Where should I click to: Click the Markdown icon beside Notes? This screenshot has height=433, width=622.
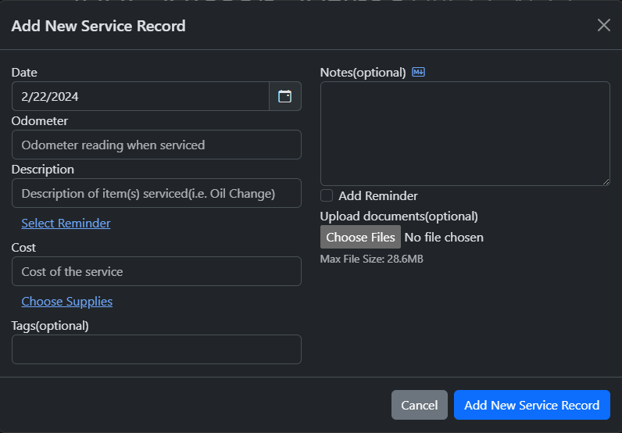(x=418, y=73)
